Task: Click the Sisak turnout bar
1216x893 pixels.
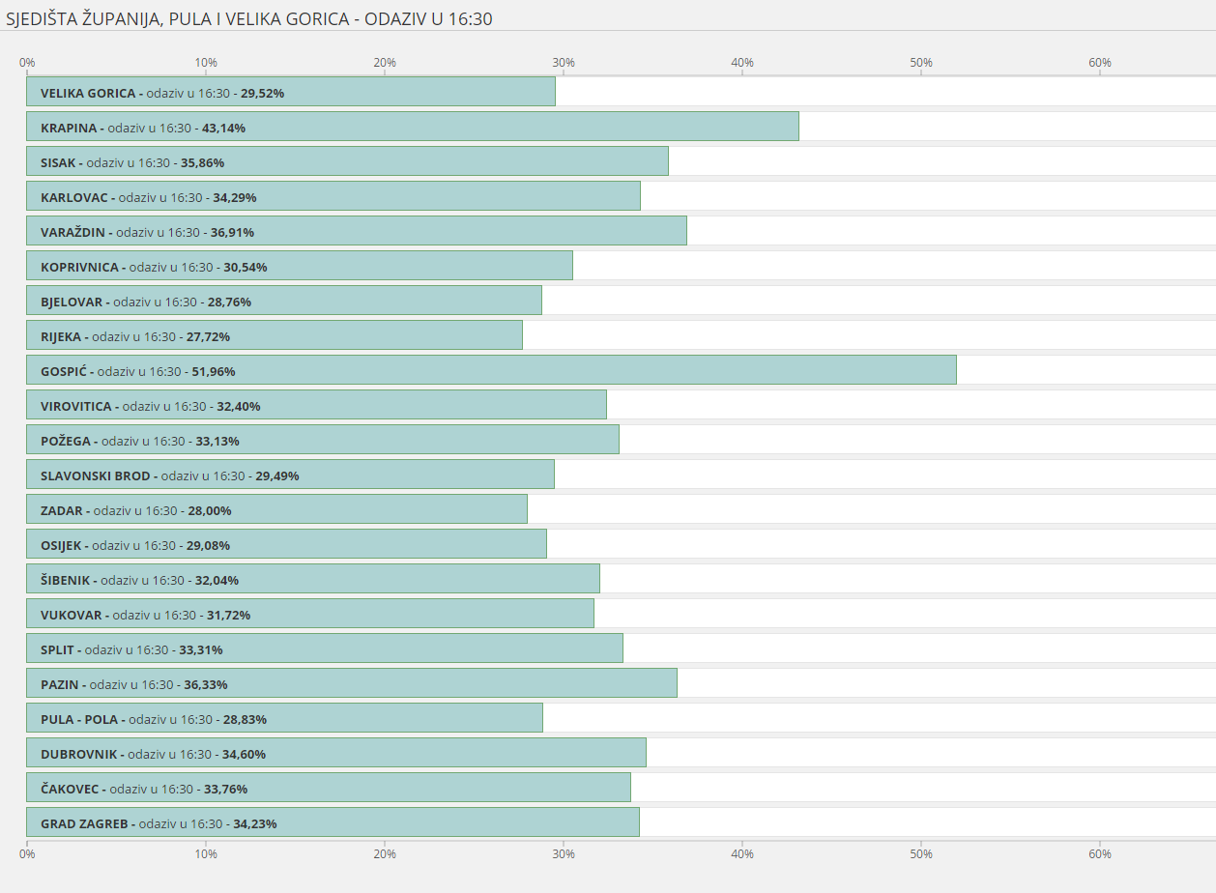Action: click(347, 161)
